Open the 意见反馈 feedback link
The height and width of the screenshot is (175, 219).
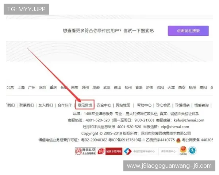click(85, 105)
